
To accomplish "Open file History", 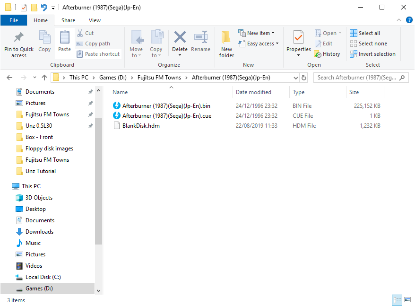I will pos(327,54).
